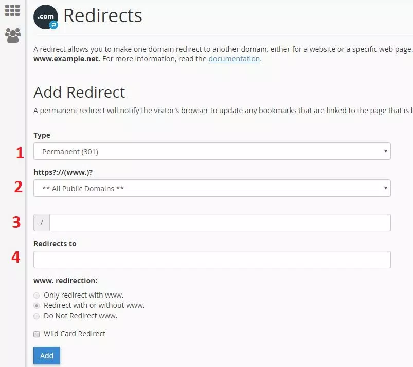Click the apps grid icon in the sidebar
The height and width of the screenshot is (367, 413).
click(x=13, y=10)
